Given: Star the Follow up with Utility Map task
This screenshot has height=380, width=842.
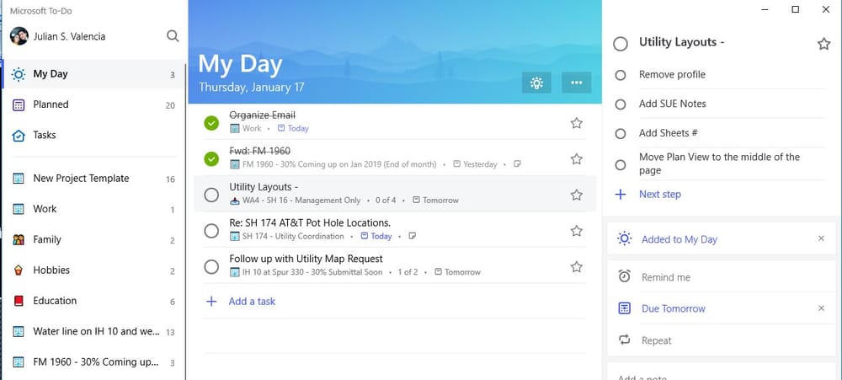Looking at the screenshot, I should 576,266.
